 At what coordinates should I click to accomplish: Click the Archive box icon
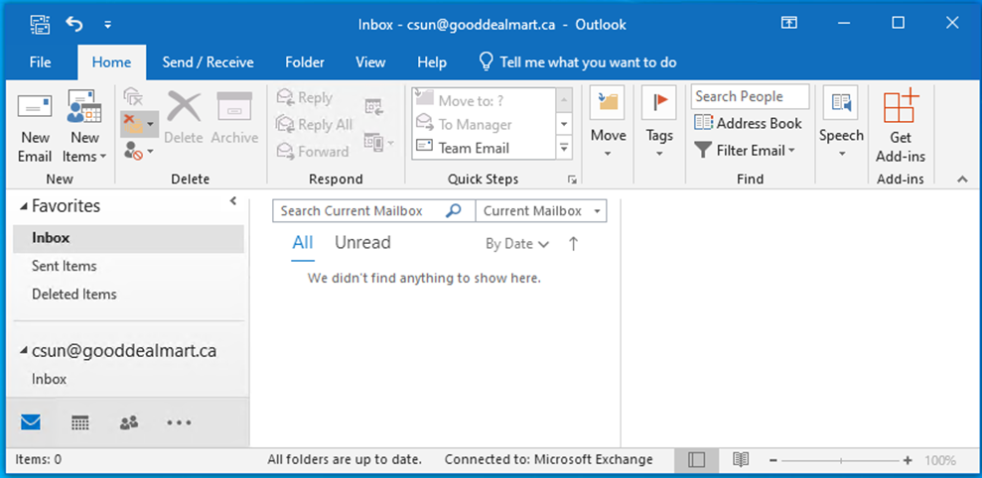tap(234, 106)
